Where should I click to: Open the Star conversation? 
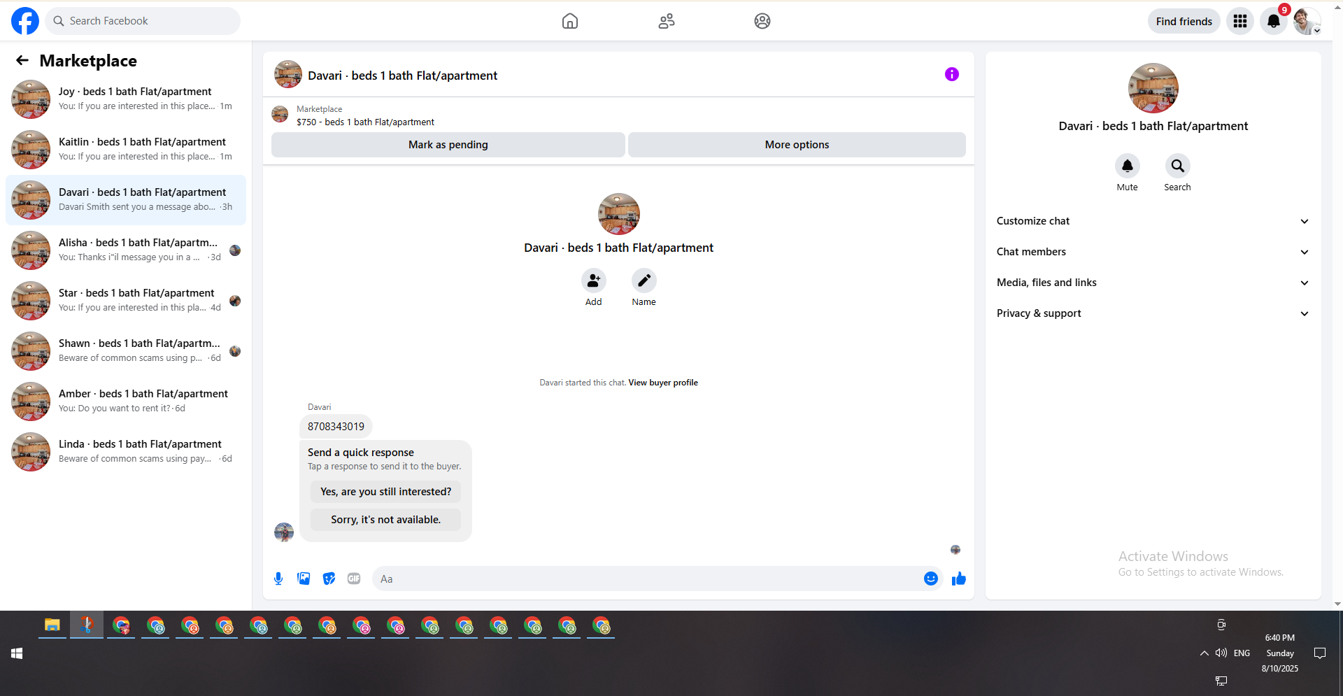[x=126, y=301]
